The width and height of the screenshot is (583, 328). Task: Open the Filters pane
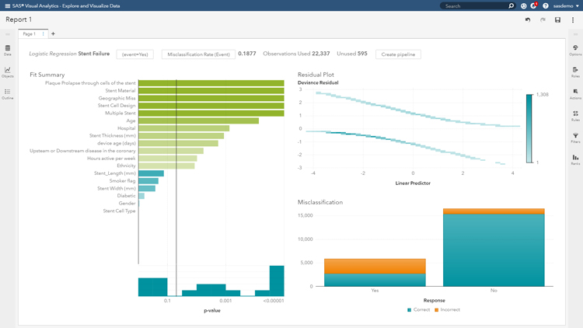pyautogui.click(x=575, y=138)
